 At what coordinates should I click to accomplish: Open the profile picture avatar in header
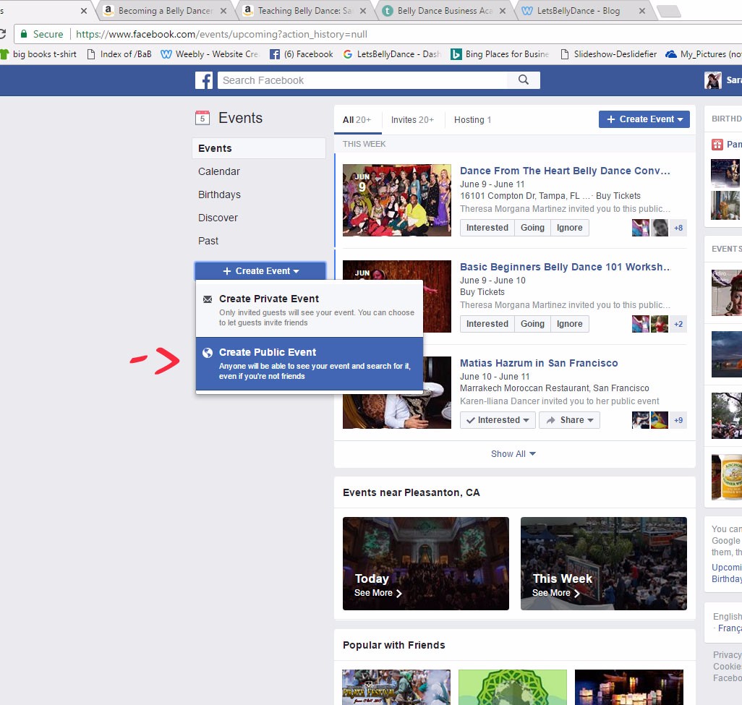712,80
